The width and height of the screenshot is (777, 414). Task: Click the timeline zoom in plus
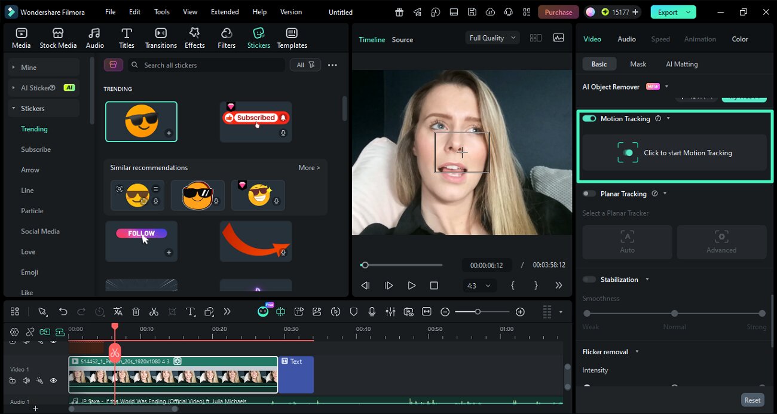point(520,311)
